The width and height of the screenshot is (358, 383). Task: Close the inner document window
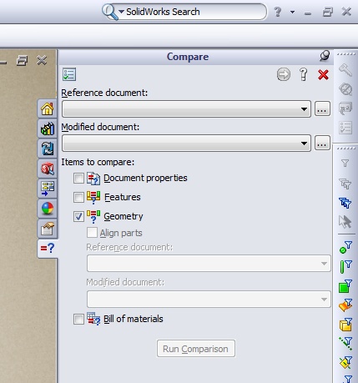(42, 60)
